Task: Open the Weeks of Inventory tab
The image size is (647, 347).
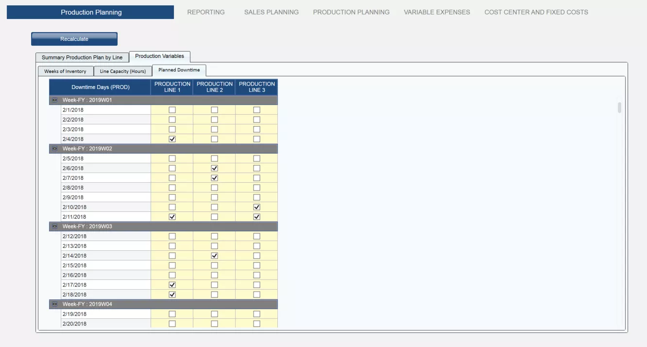Action: pos(65,71)
